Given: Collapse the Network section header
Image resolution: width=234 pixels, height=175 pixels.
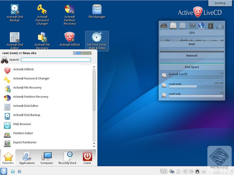Looking at the screenshot, I should [x=192, y=55].
